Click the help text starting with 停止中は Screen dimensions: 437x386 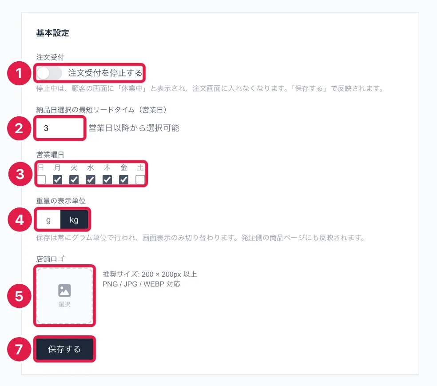click(x=210, y=89)
